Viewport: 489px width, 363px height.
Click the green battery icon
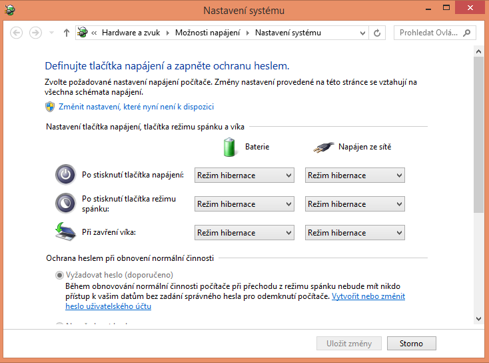coord(229,147)
